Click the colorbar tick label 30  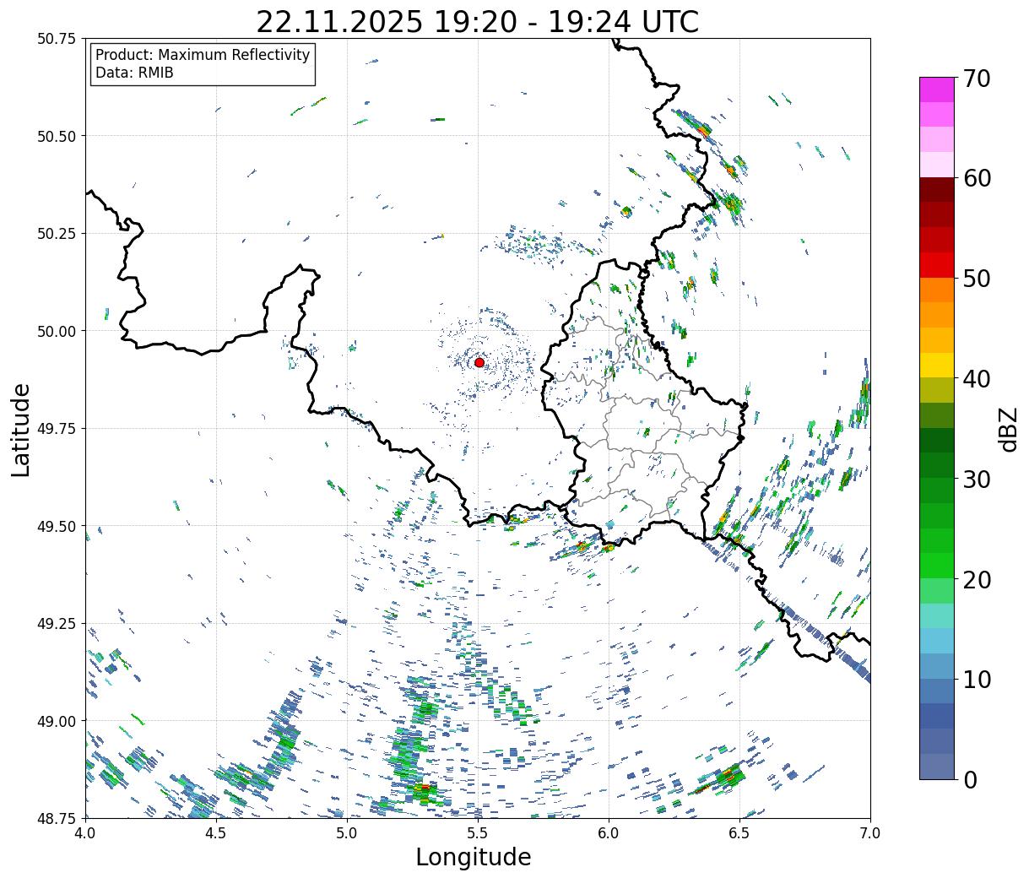coord(977,480)
